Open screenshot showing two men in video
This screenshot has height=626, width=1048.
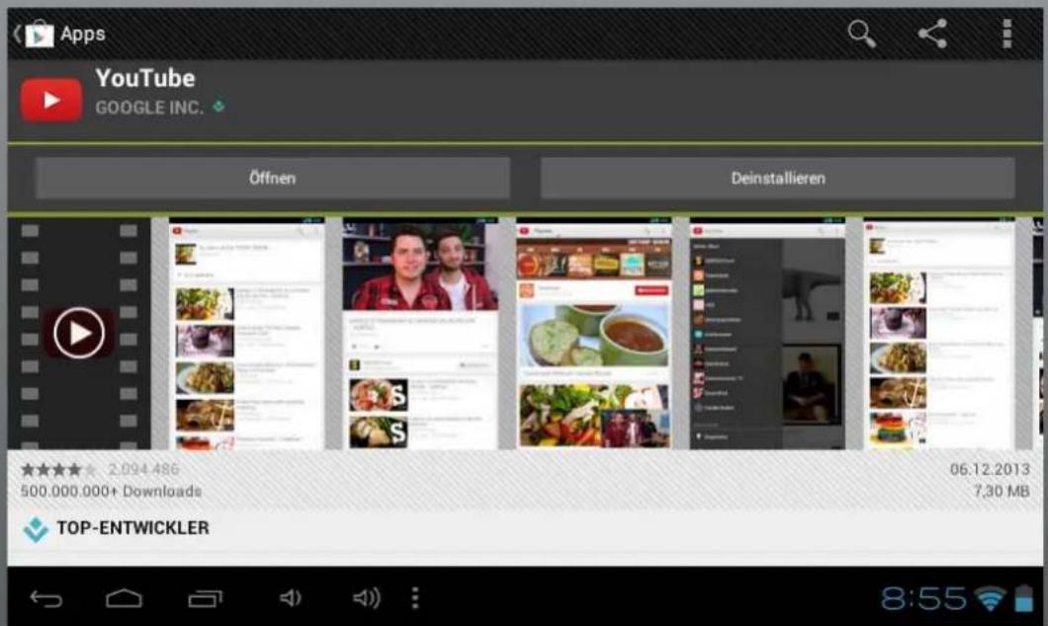pyautogui.click(x=420, y=333)
